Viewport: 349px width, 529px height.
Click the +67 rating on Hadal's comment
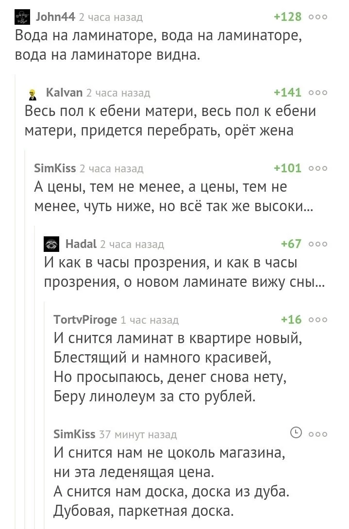[291, 244]
